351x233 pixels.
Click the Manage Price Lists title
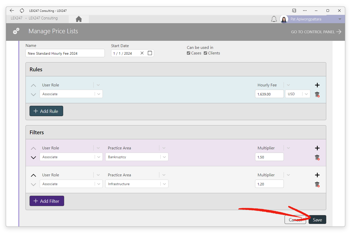[x=53, y=31]
